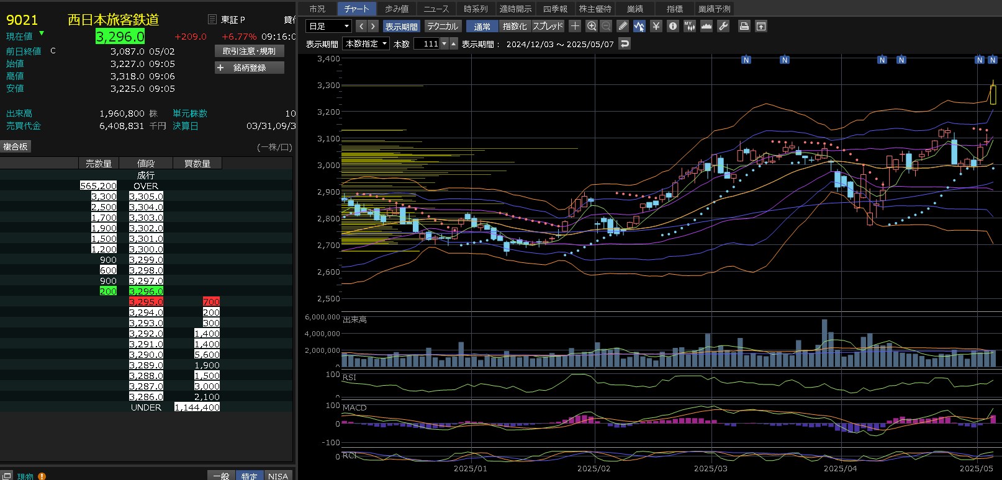Zoom in on the chart
Viewport: 1002px width, 480px height.
pyautogui.click(x=592, y=26)
